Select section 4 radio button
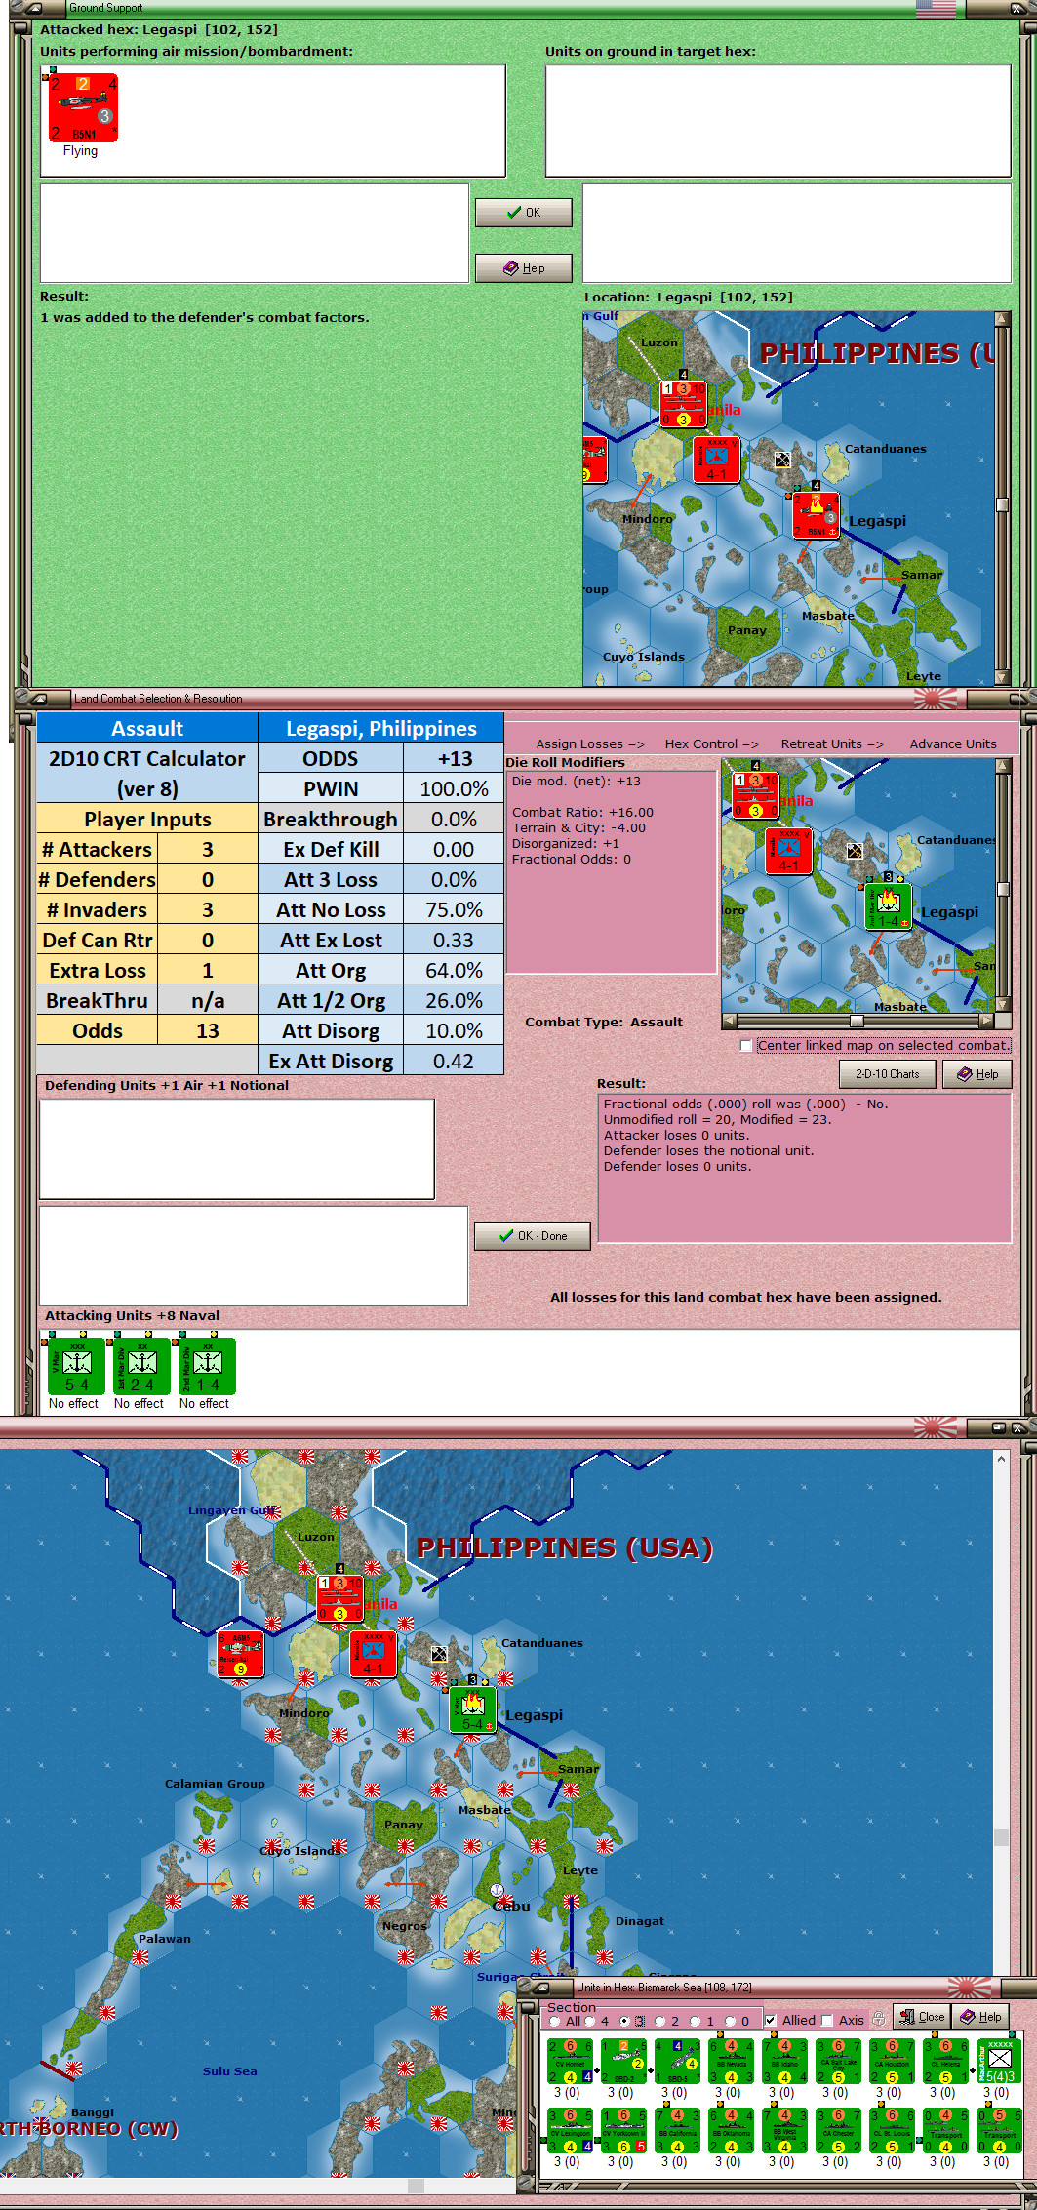The image size is (1037, 2210). pos(589,2021)
